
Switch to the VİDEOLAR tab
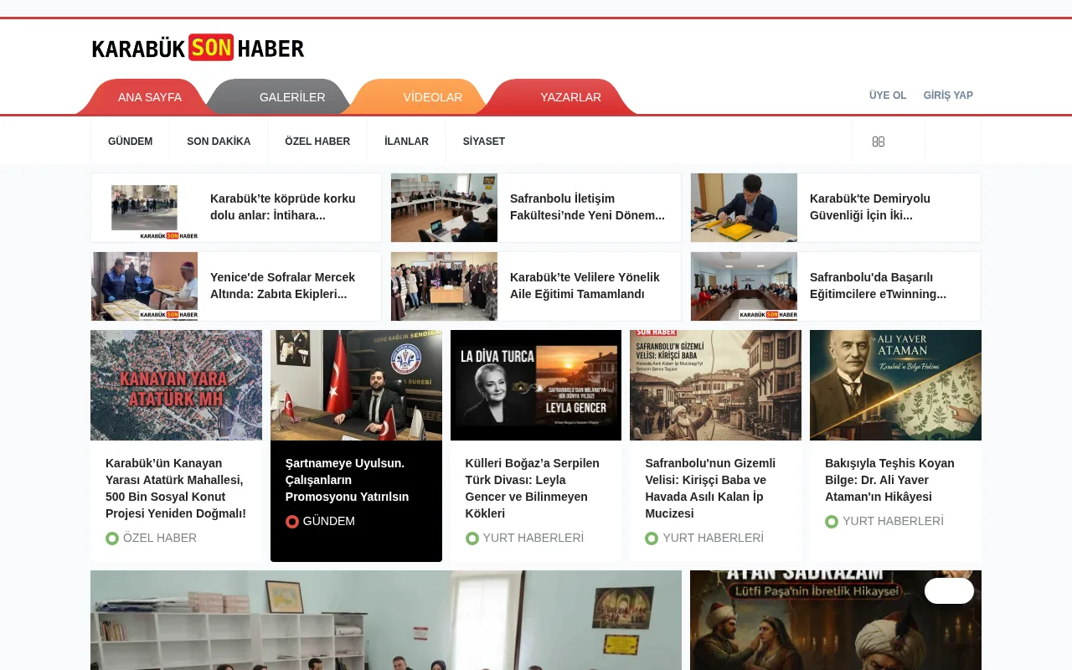click(431, 97)
